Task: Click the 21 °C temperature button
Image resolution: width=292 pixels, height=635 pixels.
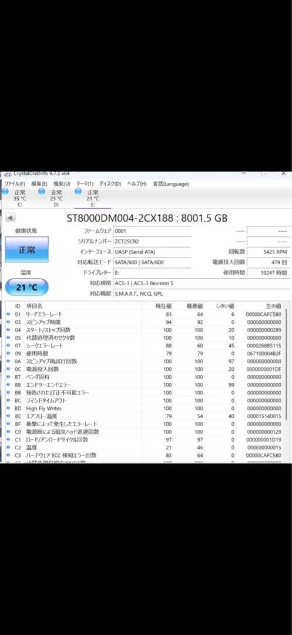Action: [26, 287]
